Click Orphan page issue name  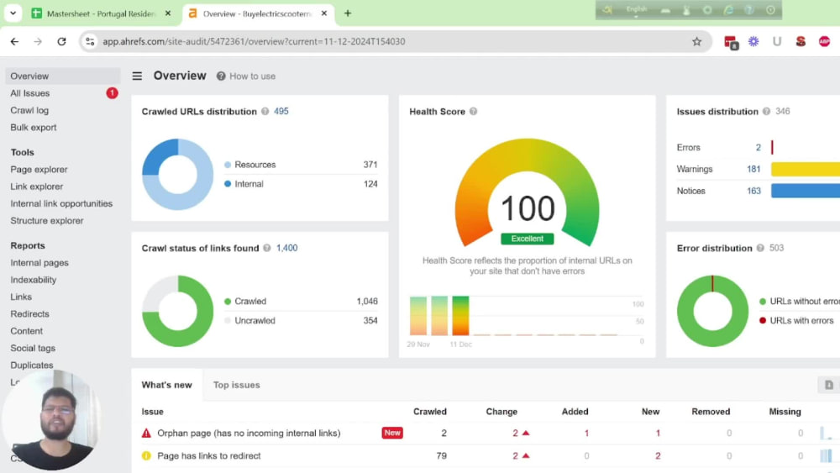(249, 433)
